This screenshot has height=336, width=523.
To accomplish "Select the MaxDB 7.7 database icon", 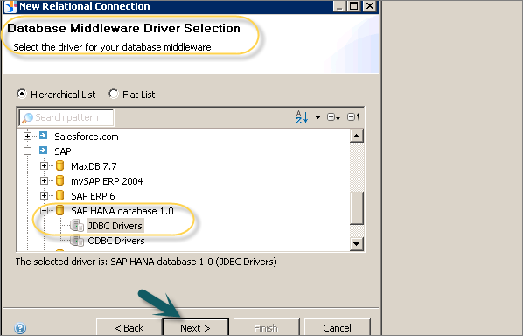I will coord(60,165).
